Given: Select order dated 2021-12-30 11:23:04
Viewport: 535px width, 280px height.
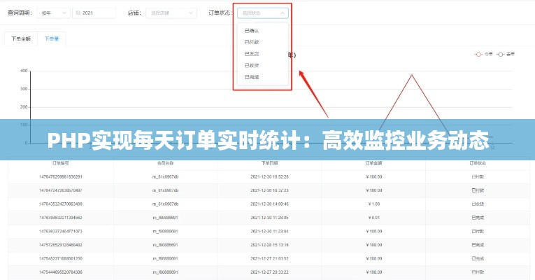Looking at the screenshot, I should (x=267, y=232).
